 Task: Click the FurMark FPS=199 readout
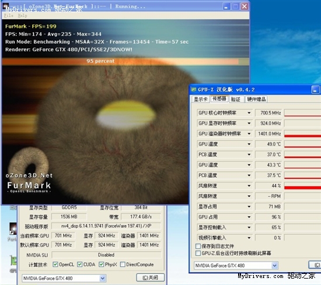click(31, 26)
